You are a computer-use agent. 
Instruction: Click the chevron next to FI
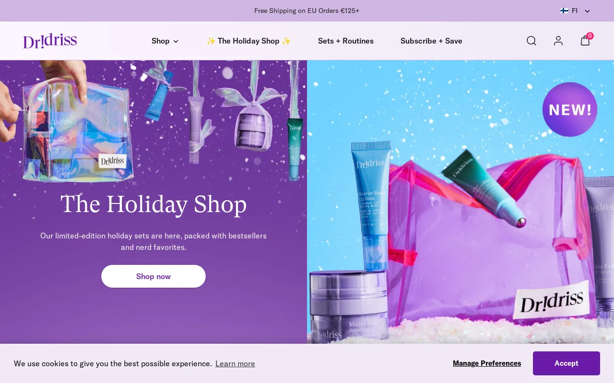[587, 11]
